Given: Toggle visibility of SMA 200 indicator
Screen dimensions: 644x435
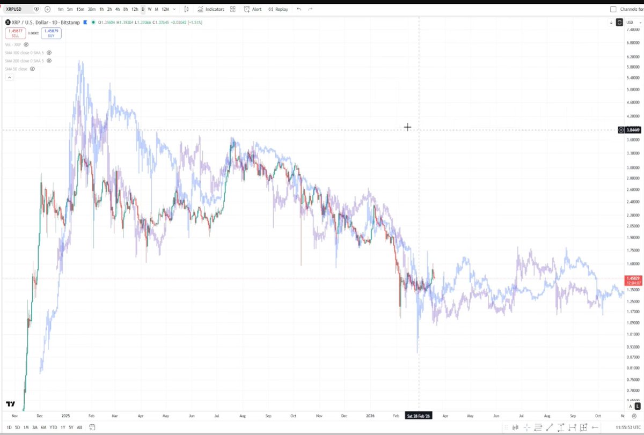Looking at the screenshot, I should tap(49, 61).
